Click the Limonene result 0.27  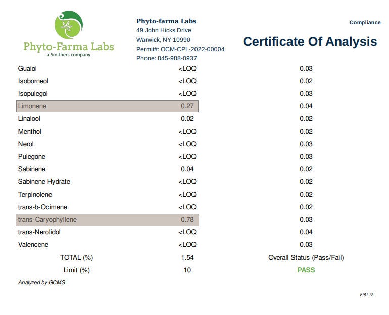pos(187,106)
